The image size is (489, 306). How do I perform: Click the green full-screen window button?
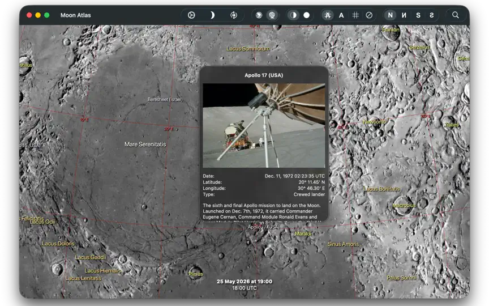tap(47, 15)
